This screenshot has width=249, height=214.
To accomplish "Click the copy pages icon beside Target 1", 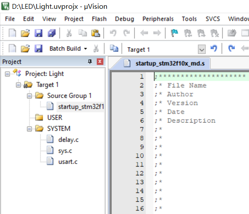I will (114, 48).
